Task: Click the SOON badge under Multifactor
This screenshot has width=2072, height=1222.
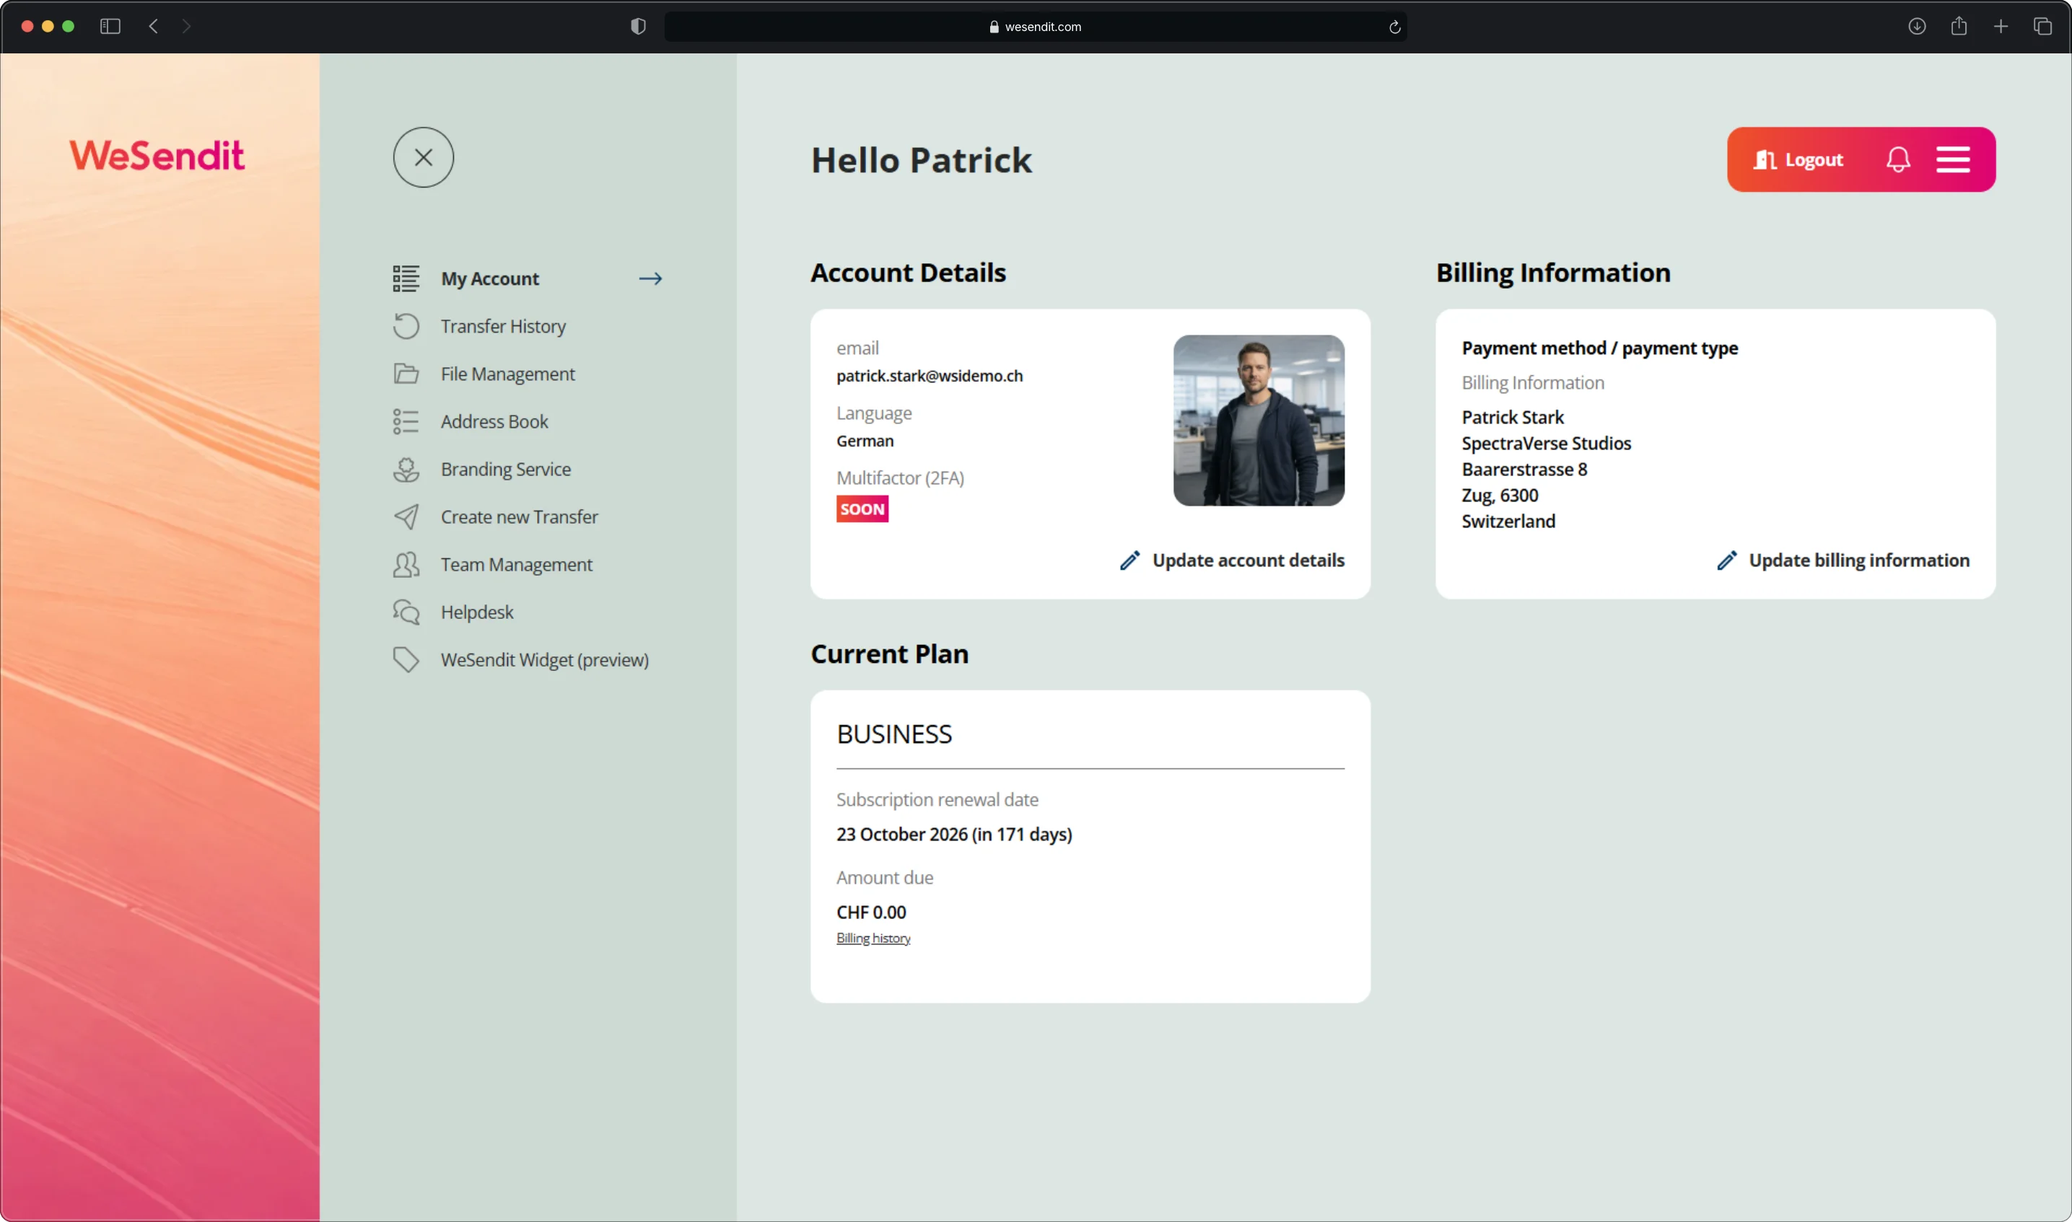Action: click(x=862, y=509)
